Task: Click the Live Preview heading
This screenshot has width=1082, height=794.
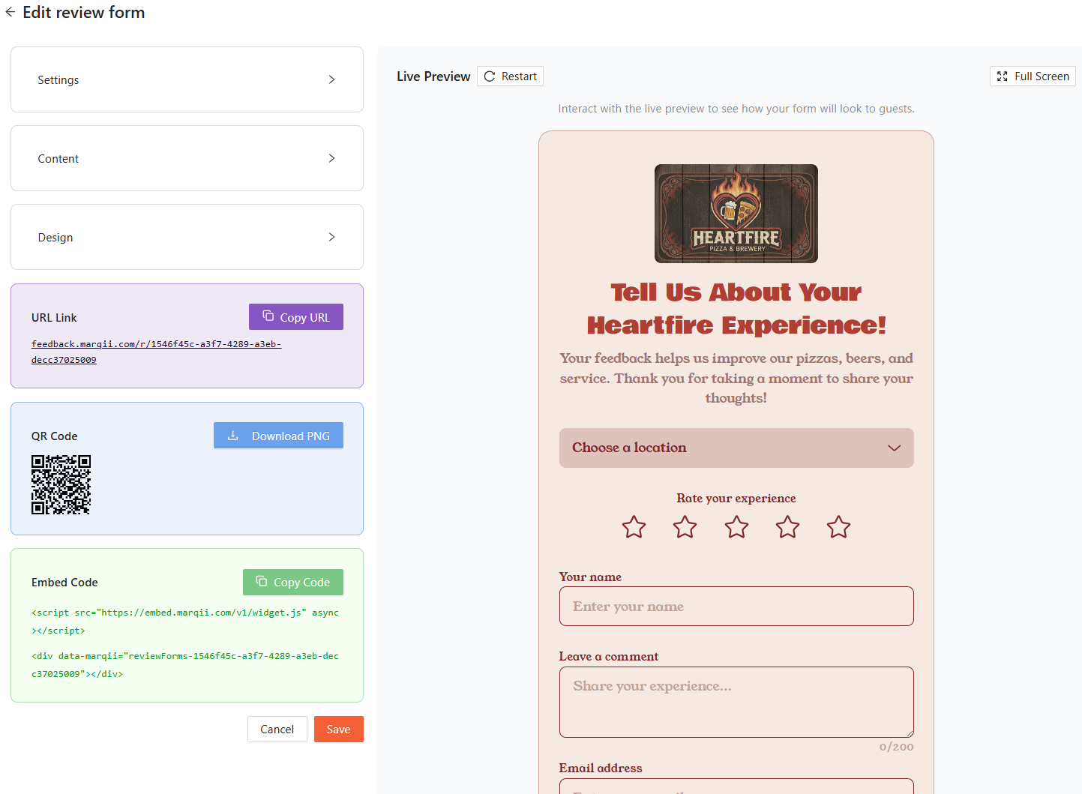Action: pyautogui.click(x=433, y=76)
